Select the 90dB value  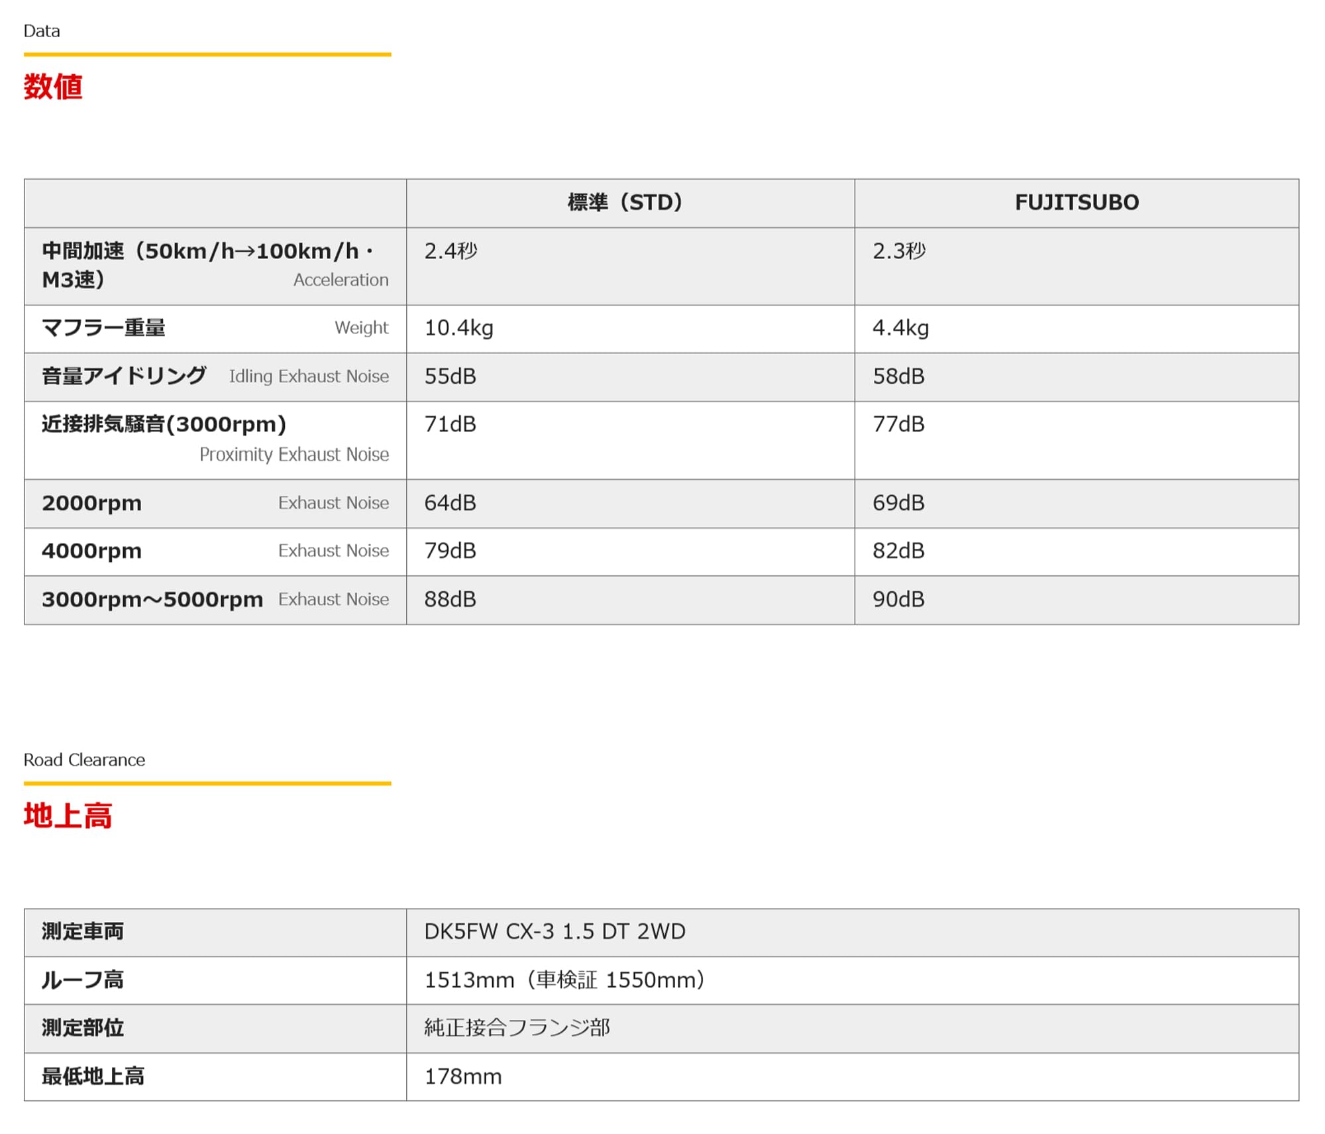(x=898, y=599)
